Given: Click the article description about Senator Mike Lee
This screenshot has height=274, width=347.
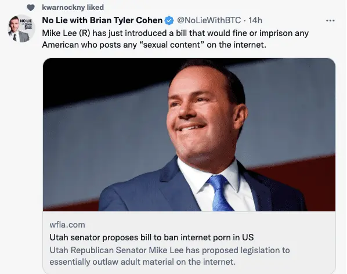Looking at the screenshot, I should pos(170,256).
